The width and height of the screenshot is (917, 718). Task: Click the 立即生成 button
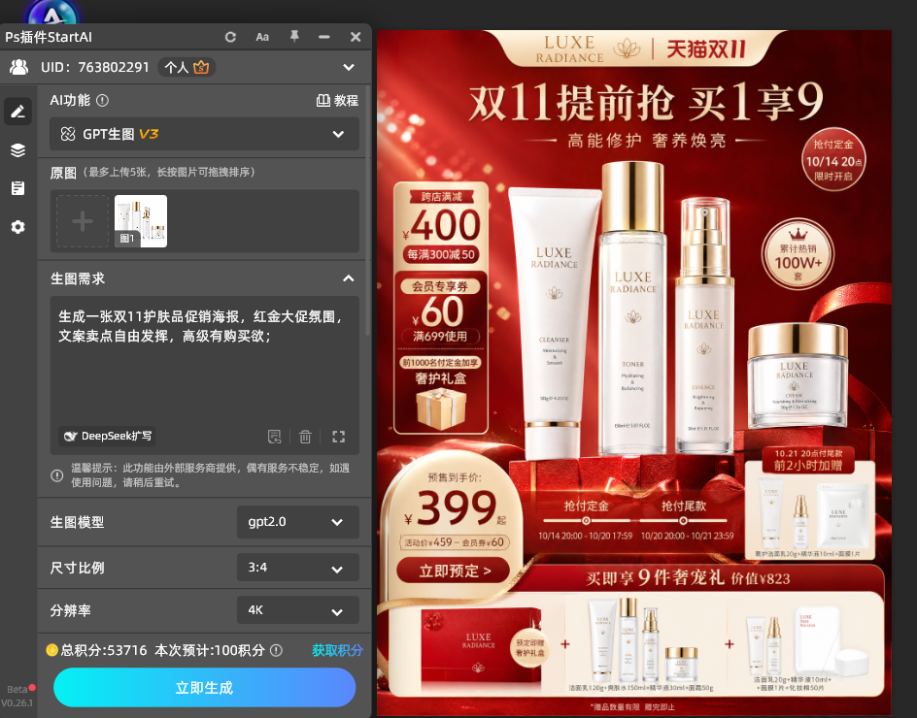204,688
